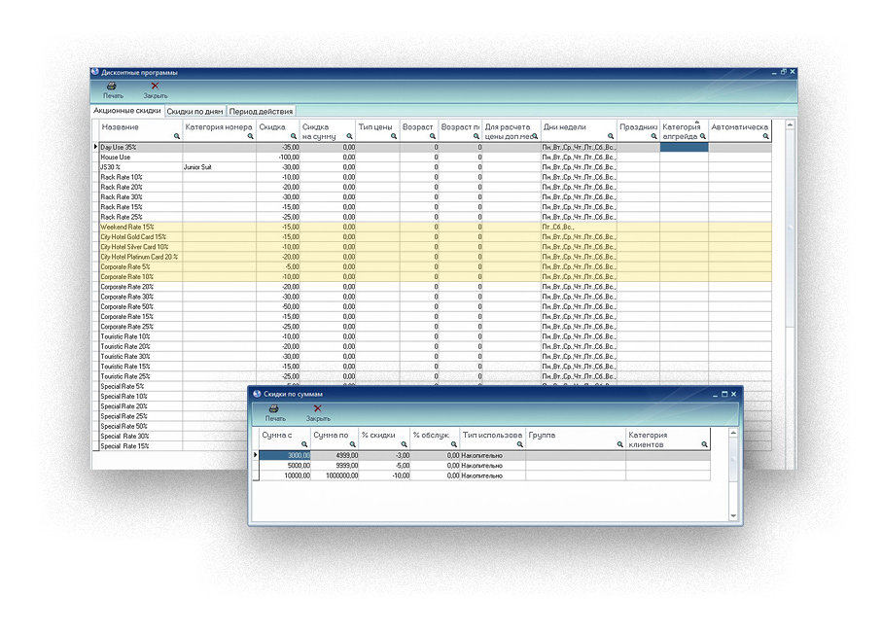The height and width of the screenshot is (633, 882).
Task: Click search icon in Дни недели column header
Action: click(x=612, y=137)
